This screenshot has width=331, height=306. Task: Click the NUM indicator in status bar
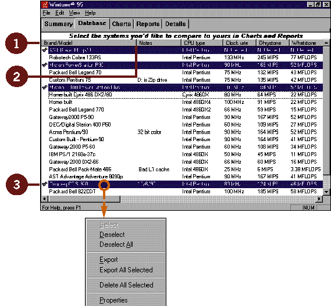pos(309,208)
